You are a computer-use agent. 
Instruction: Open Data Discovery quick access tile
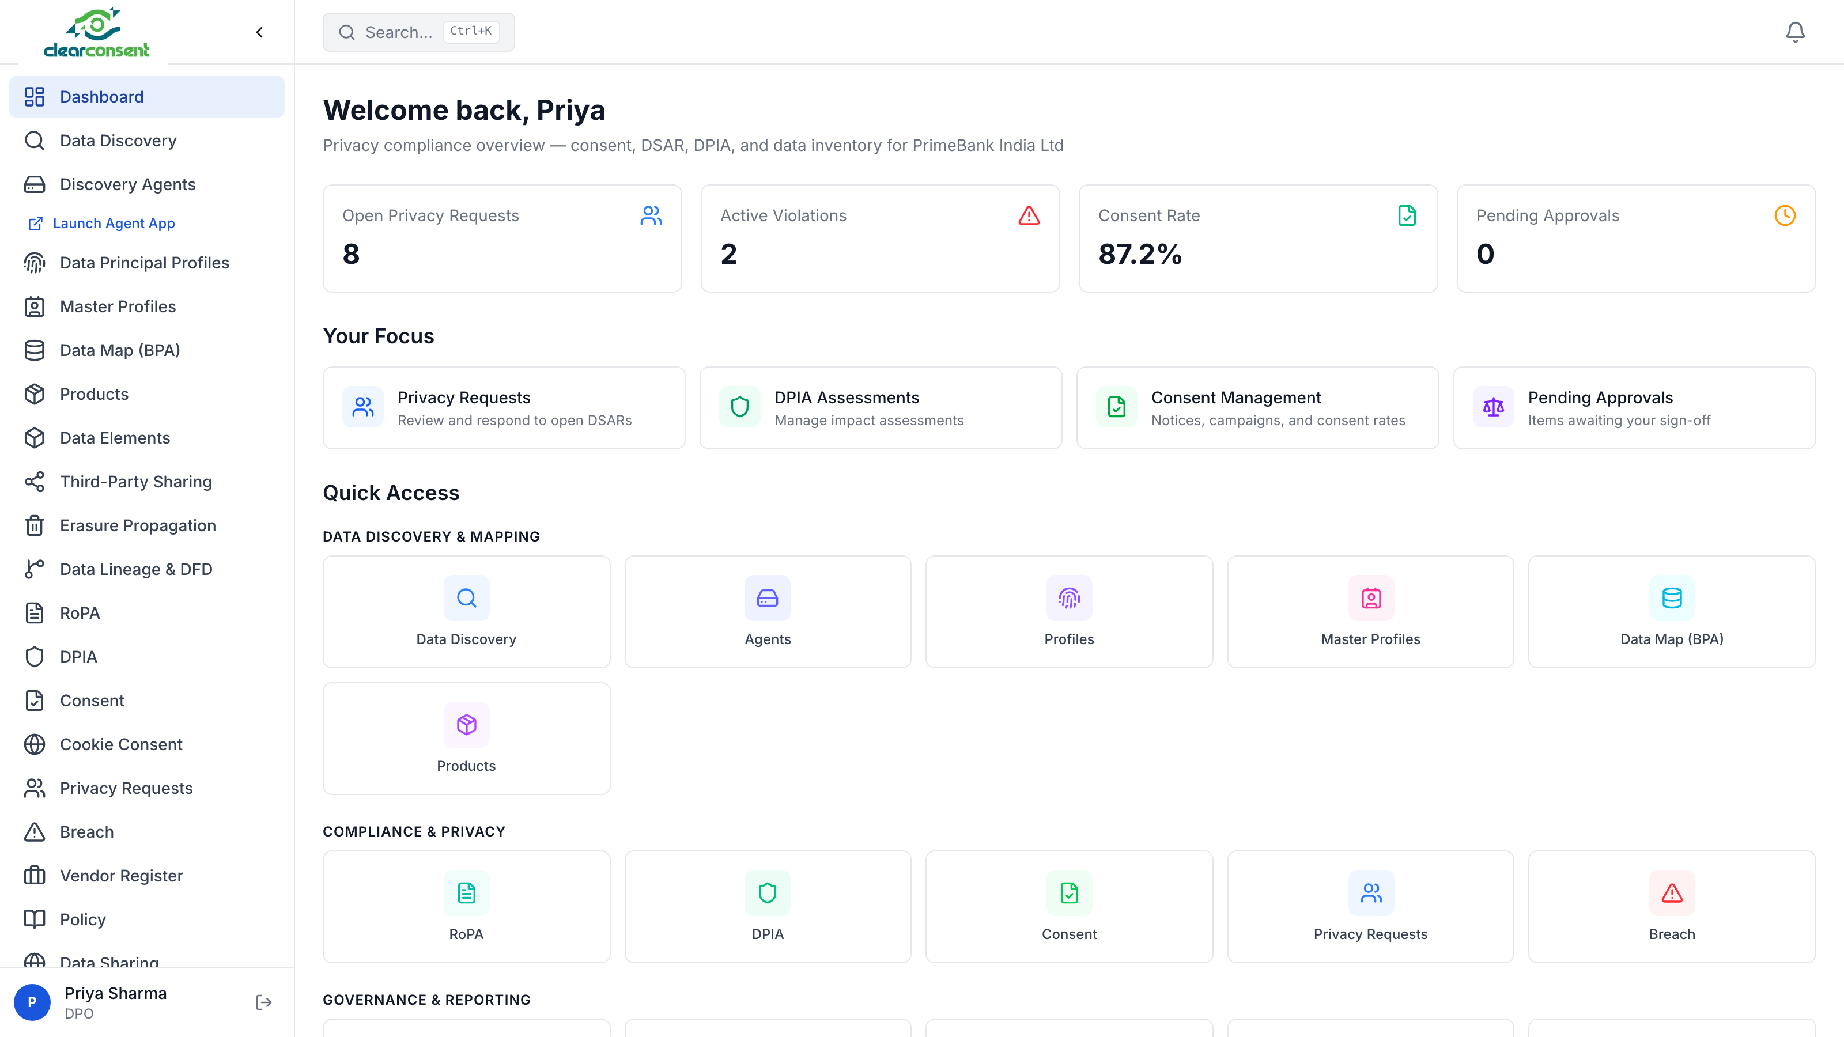point(466,612)
